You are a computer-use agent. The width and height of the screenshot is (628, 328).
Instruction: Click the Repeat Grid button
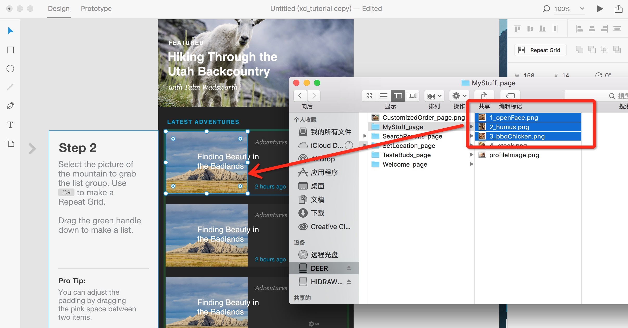pos(540,50)
